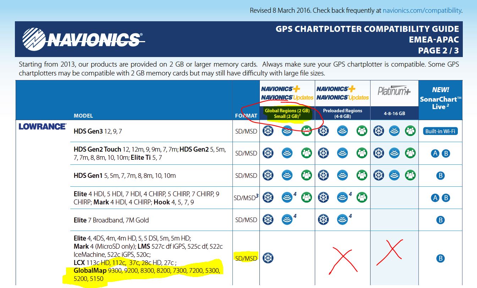Click HDS Gen3 Preloaded Regions ship wheel icon
Image resolution: width=477 pixels, height=288 pixels.
coord(323,131)
